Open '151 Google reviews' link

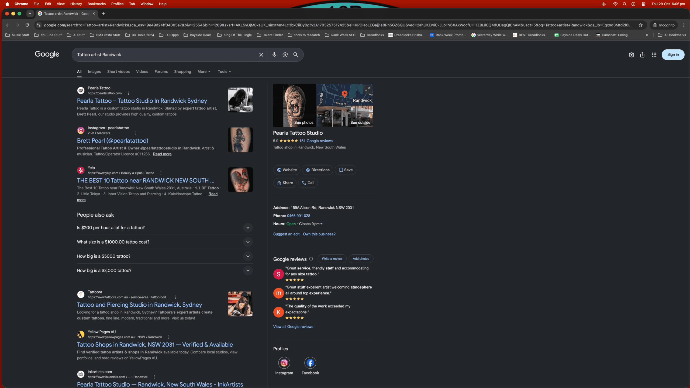[x=316, y=141]
